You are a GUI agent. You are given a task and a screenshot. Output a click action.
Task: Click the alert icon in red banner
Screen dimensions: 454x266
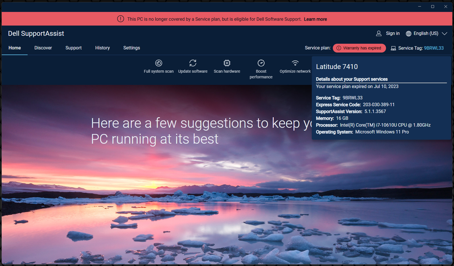pyautogui.click(x=121, y=19)
